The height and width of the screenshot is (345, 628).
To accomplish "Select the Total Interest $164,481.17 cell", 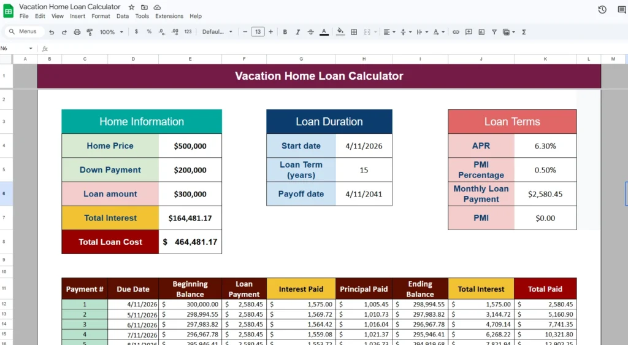I will tap(190, 218).
